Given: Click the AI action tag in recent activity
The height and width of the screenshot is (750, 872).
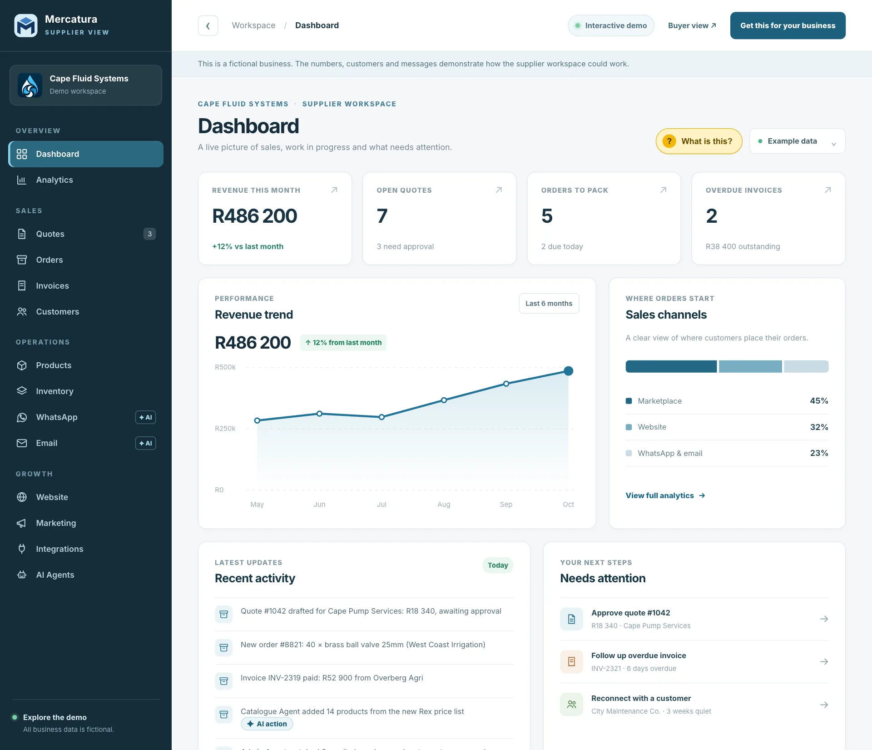Looking at the screenshot, I should click(x=267, y=724).
